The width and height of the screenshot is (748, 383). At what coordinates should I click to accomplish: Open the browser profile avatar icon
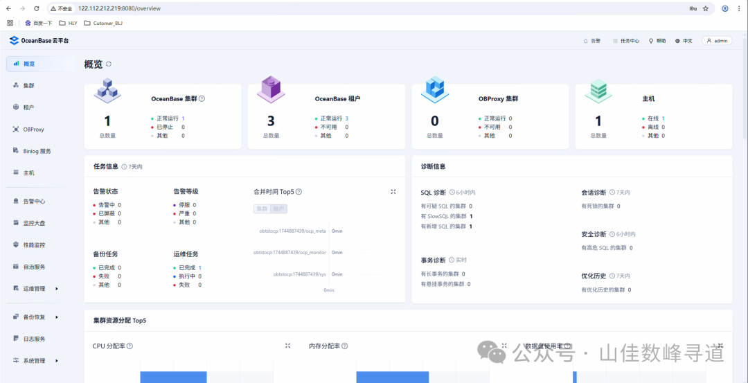[x=725, y=8]
